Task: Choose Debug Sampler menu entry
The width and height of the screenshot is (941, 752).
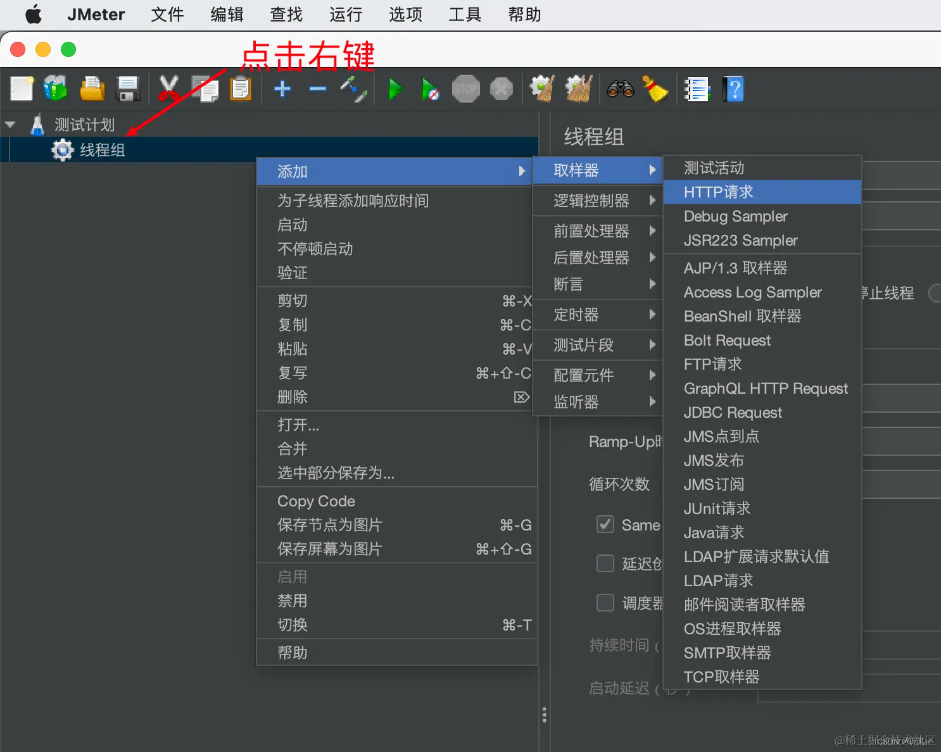Action: pos(762,216)
